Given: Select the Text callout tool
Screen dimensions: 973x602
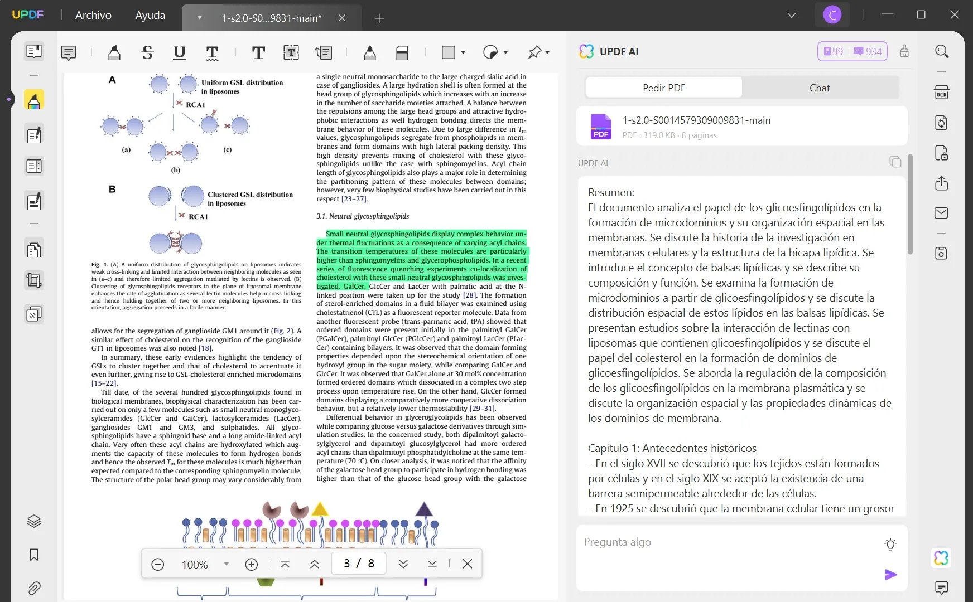Looking at the screenshot, I should click(324, 53).
